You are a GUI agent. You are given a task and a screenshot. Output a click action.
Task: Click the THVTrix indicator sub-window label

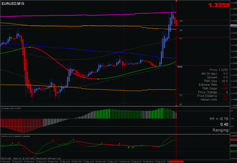click(16, 136)
